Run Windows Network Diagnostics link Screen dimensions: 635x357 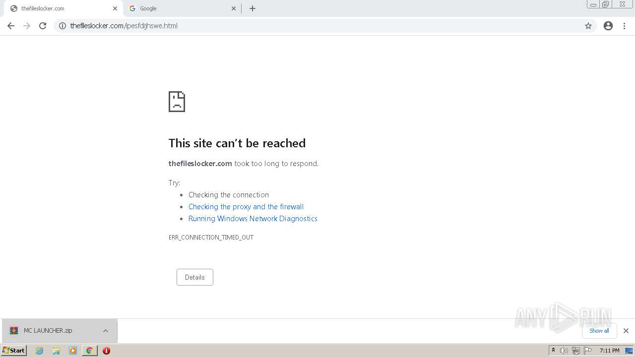pyautogui.click(x=253, y=219)
